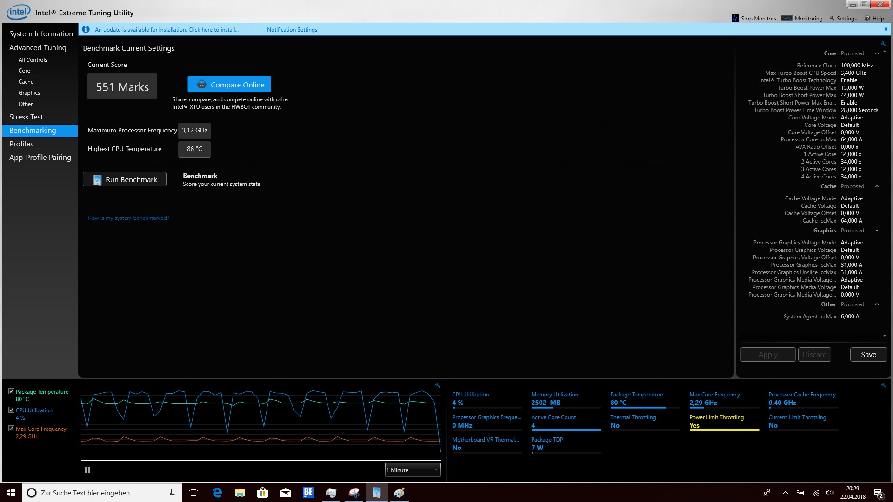Image resolution: width=893 pixels, height=502 pixels.
Task: Open 'How is my system benchmarked?' link
Action: click(128, 218)
